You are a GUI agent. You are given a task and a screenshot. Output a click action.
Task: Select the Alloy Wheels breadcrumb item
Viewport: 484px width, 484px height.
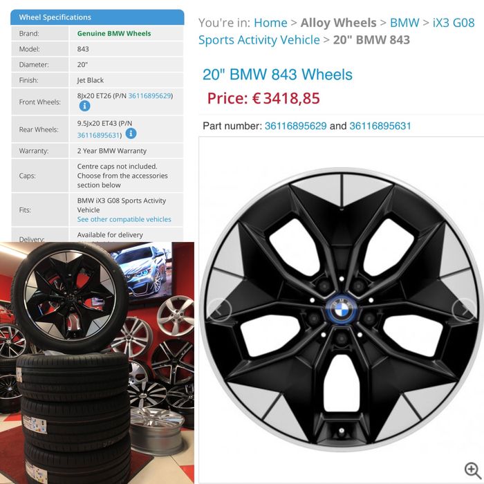click(338, 23)
